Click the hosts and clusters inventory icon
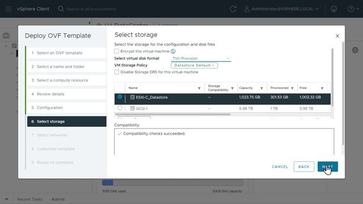 click(x=6, y=36)
